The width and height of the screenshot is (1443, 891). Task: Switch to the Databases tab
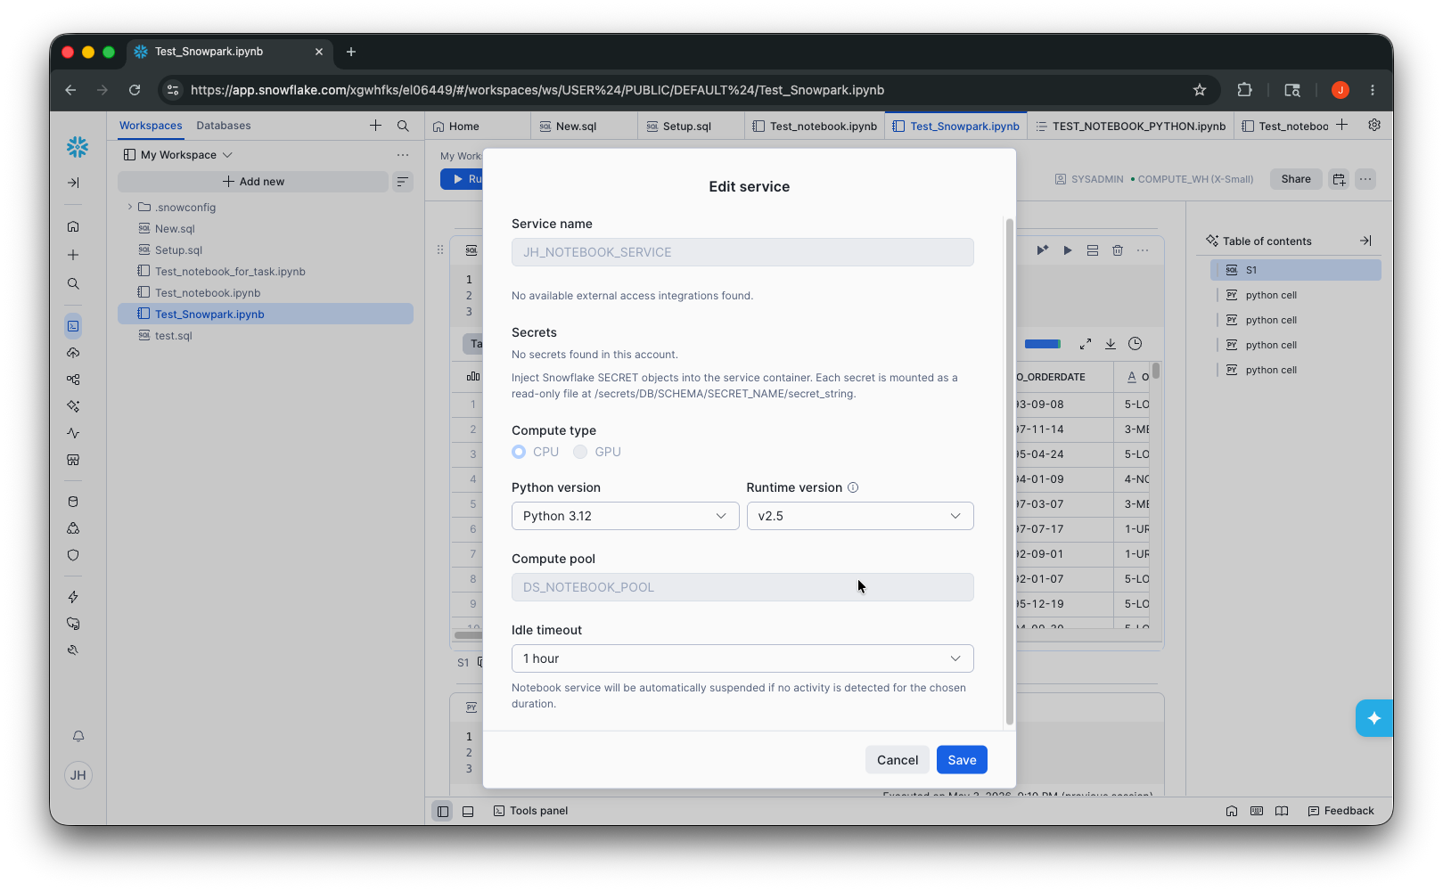(x=224, y=126)
